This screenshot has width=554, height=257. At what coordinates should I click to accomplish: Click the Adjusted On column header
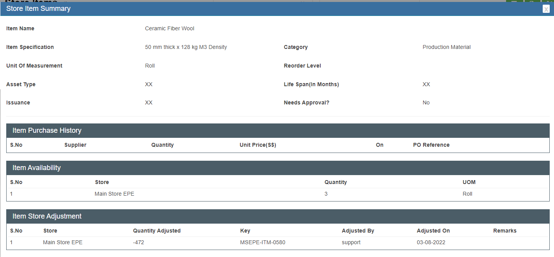click(433, 231)
